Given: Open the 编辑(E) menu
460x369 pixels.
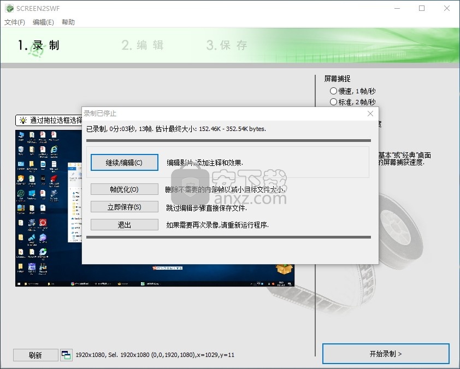Looking at the screenshot, I should (x=43, y=22).
